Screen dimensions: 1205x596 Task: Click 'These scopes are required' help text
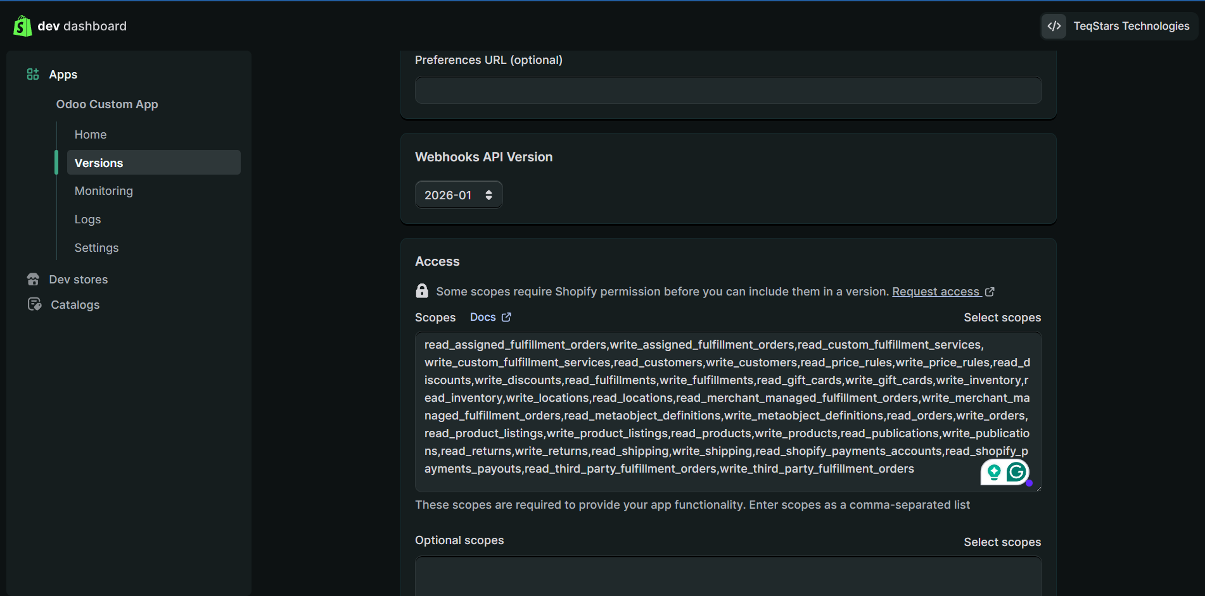click(x=692, y=504)
